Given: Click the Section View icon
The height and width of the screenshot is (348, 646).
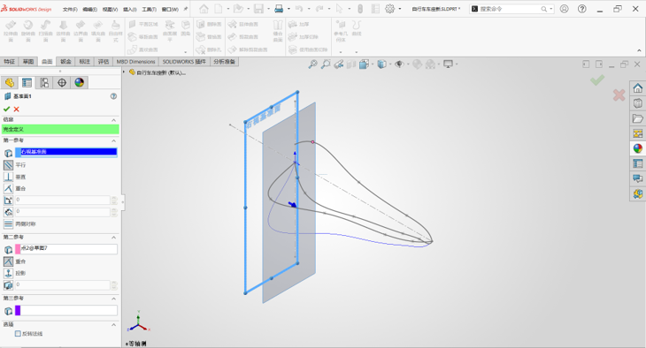Looking at the screenshot, I should pos(351,64).
